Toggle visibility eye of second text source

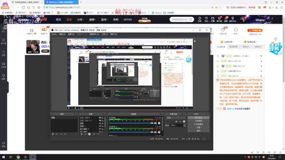click(100, 121)
